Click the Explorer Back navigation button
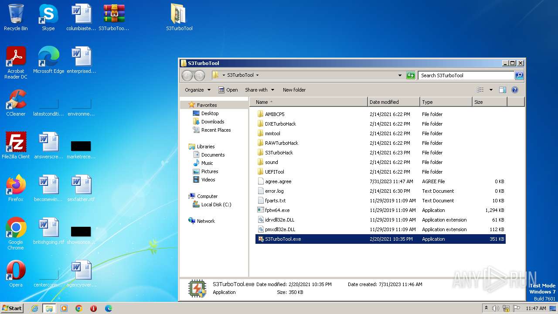Screen dimensions: 558x314 coord(187,75)
